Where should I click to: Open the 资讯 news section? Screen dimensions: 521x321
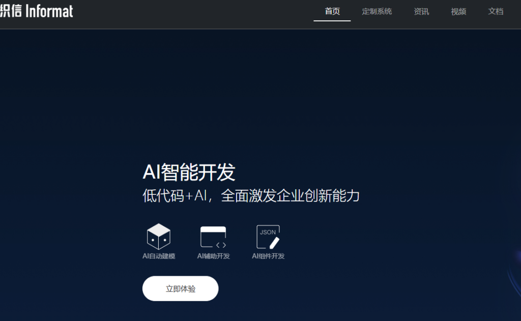click(421, 11)
